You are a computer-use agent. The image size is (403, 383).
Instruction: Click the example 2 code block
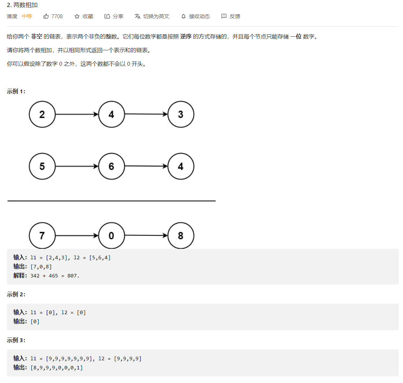(203, 317)
